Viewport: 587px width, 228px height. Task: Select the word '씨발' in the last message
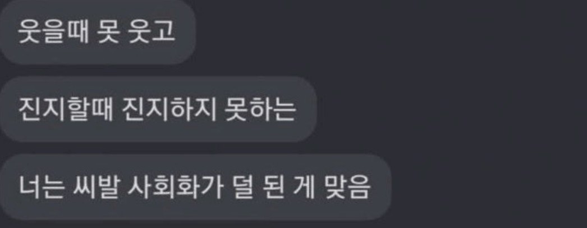click(x=96, y=187)
